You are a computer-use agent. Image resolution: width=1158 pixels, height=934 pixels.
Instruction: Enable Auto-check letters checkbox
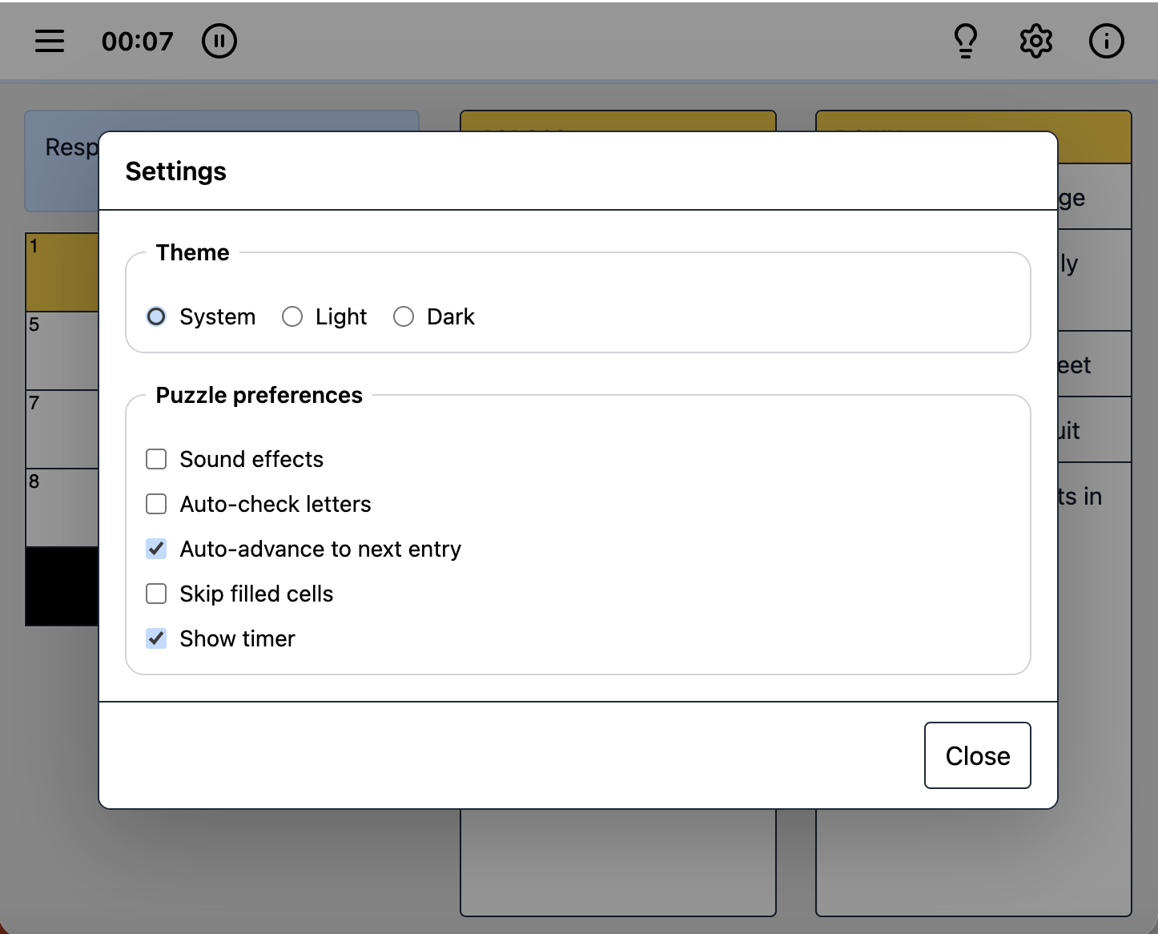[x=156, y=504]
